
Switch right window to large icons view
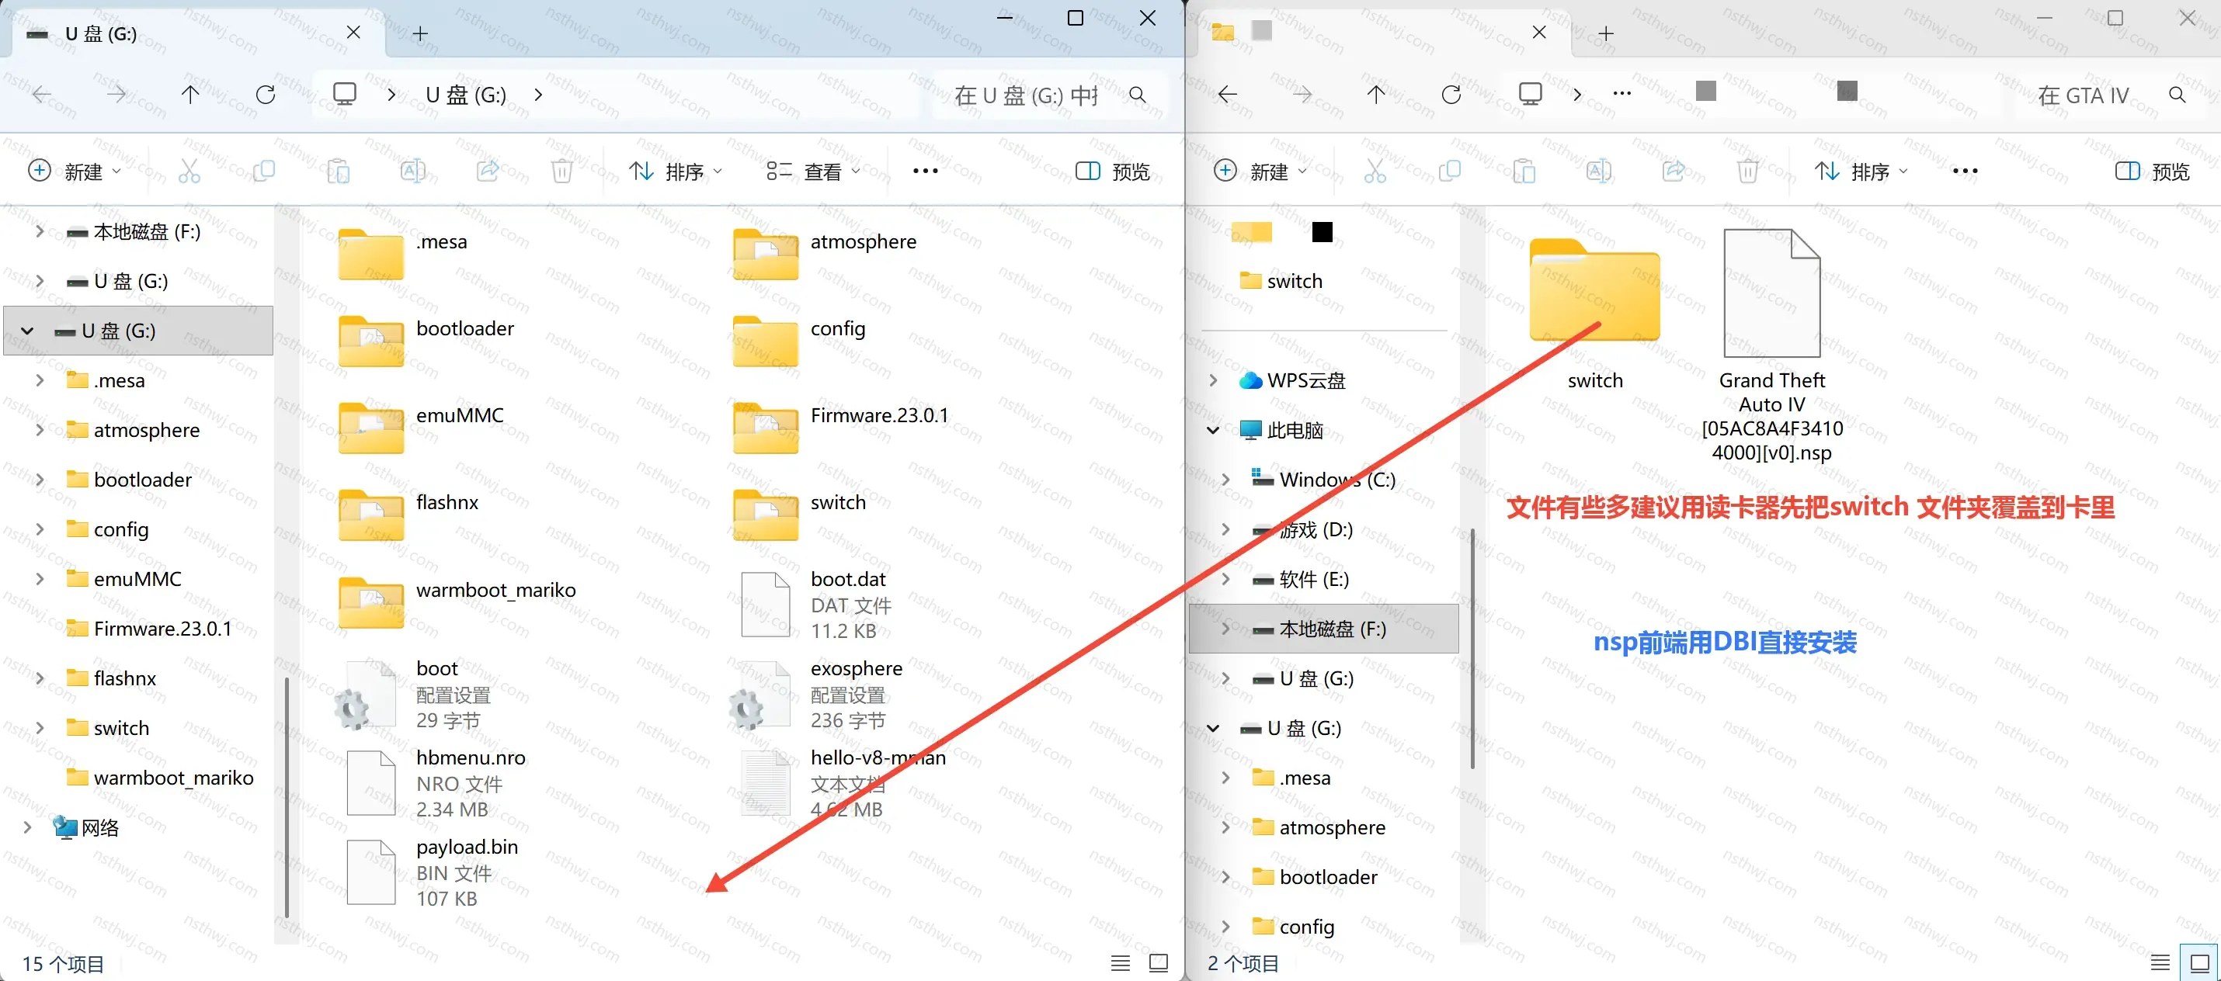(x=2199, y=963)
